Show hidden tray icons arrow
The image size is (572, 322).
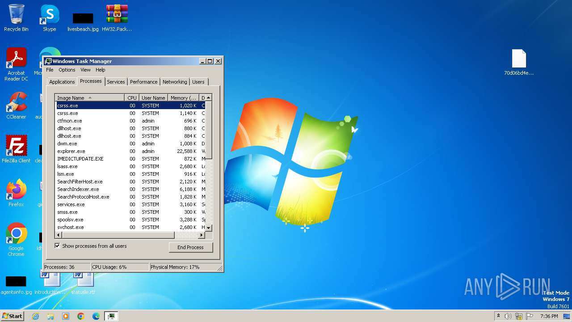(498, 316)
